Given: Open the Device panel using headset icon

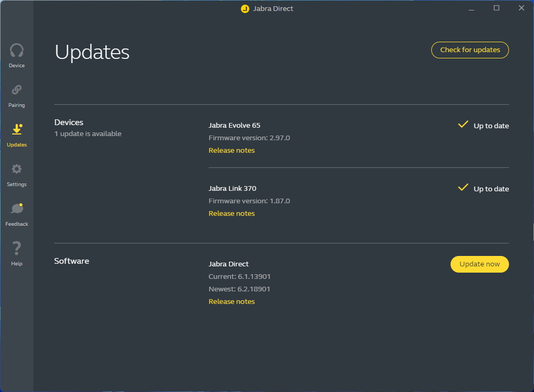Looking at the screenshot, I should tap(17, 51).
